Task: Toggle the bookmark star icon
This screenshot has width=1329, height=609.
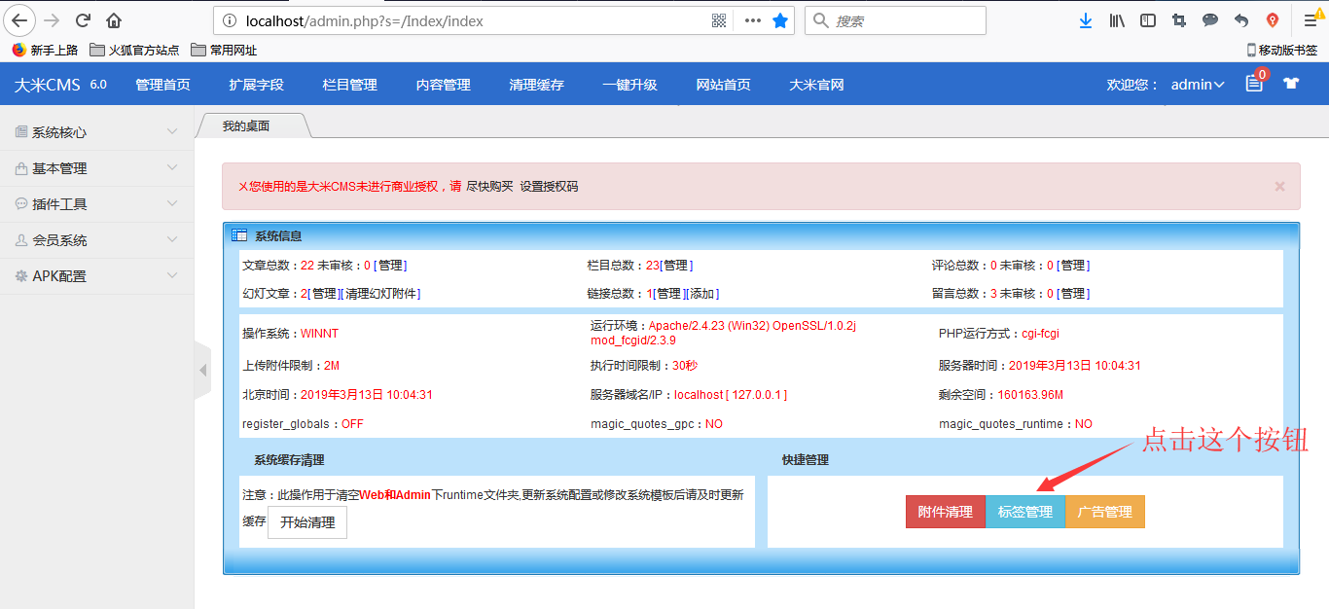Action: coord(780,20)
